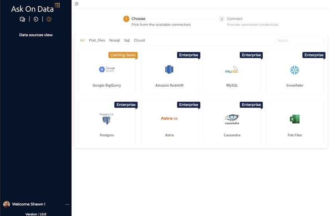Click the Snowflake logo icon
The height and width of the screenshot is (216, 330).
coord(295,70)
